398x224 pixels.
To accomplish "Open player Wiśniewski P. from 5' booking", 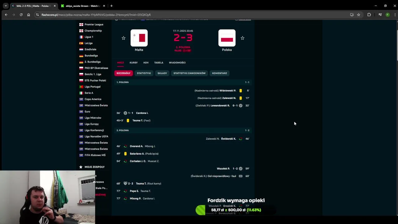I will tap(228, 91).
